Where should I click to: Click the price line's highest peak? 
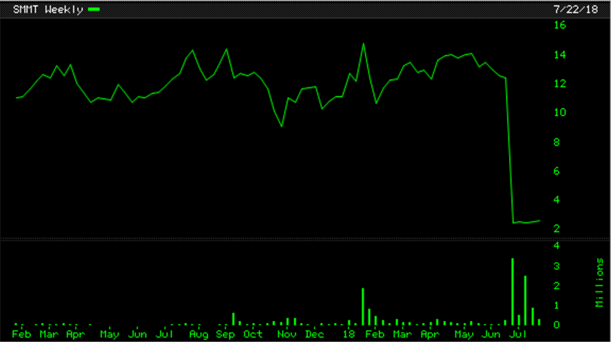pyautogui.click(x=363, y=43)
